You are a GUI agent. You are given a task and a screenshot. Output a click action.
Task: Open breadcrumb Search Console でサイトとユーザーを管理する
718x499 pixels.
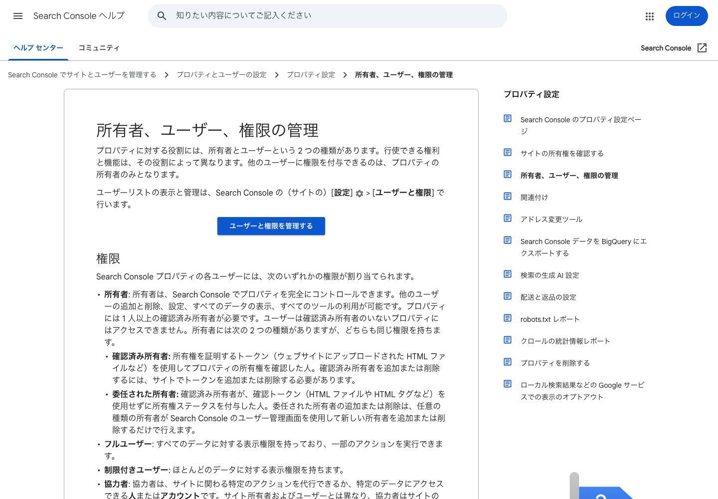click(x=82, y=75)
